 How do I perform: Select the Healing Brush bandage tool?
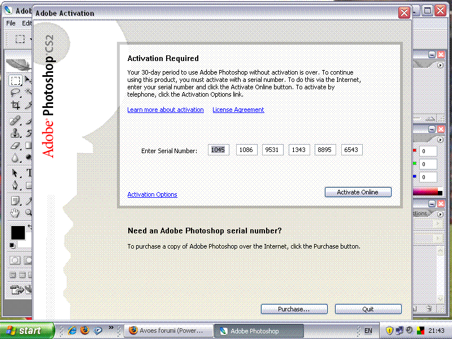(15, 120)
